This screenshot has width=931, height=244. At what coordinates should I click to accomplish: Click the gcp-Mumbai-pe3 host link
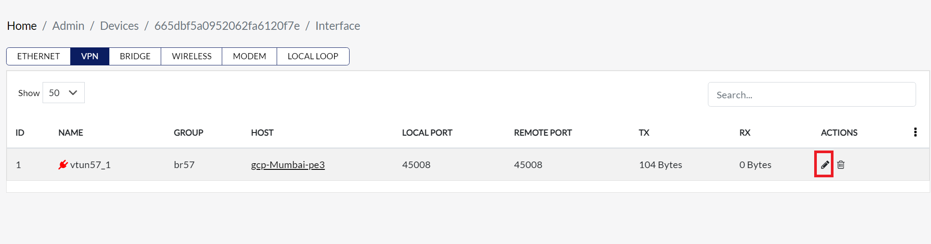click(288, 165)
